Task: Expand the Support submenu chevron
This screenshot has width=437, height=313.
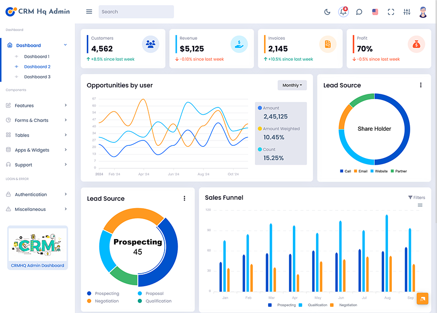Action: pyautogui.click(x=66, y=164)
